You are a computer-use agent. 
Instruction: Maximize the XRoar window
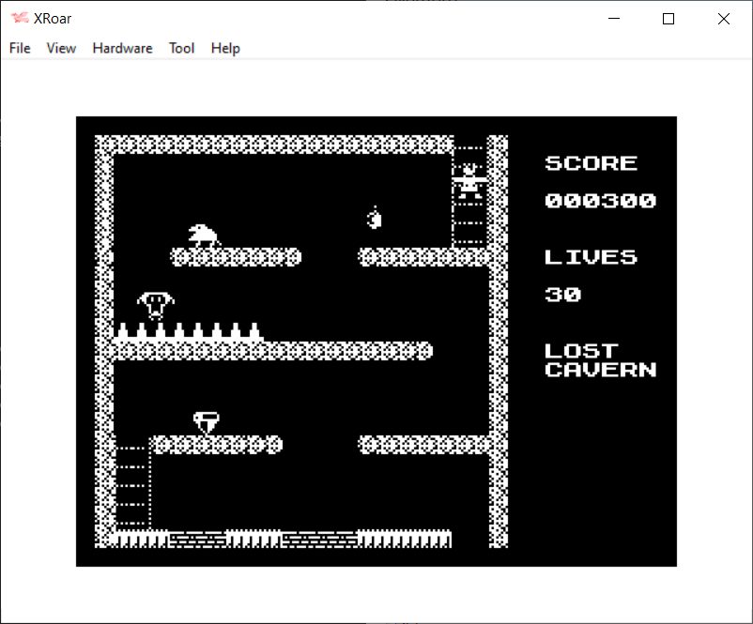pyautogui.click(x=668, y=19)
